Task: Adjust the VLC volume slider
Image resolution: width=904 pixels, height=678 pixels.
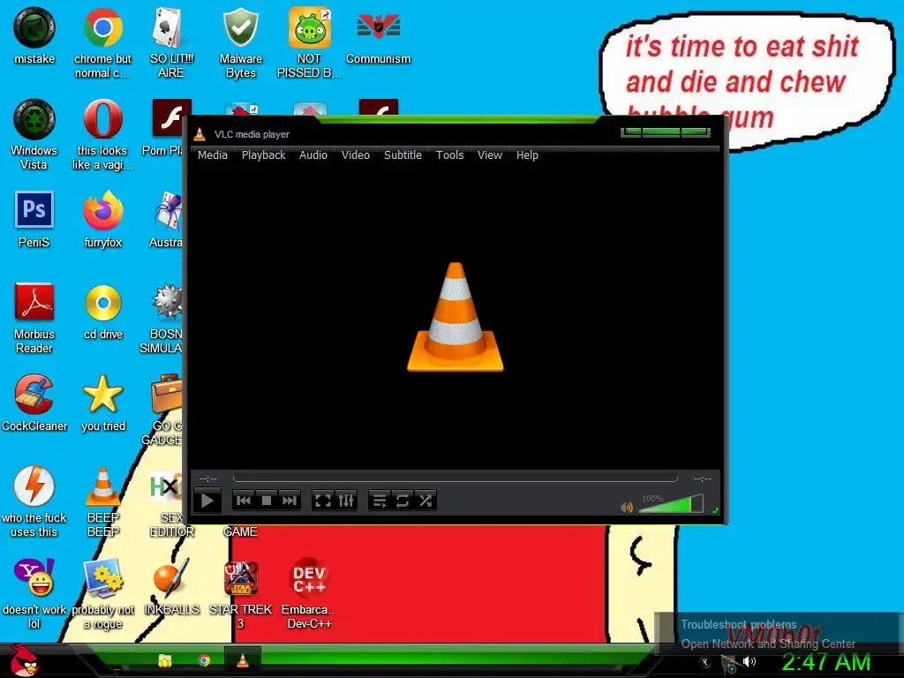Action: click(671, 503)
